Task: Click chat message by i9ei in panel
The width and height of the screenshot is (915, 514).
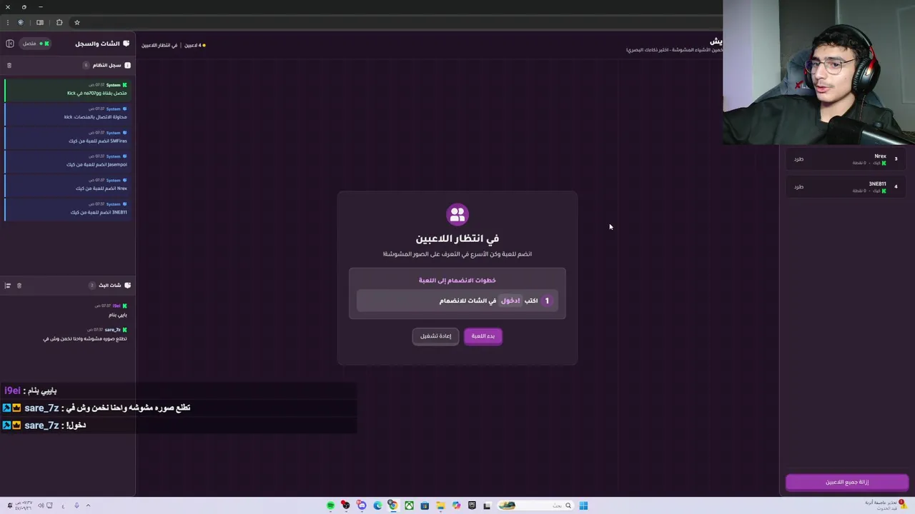Action: point(67,310)
